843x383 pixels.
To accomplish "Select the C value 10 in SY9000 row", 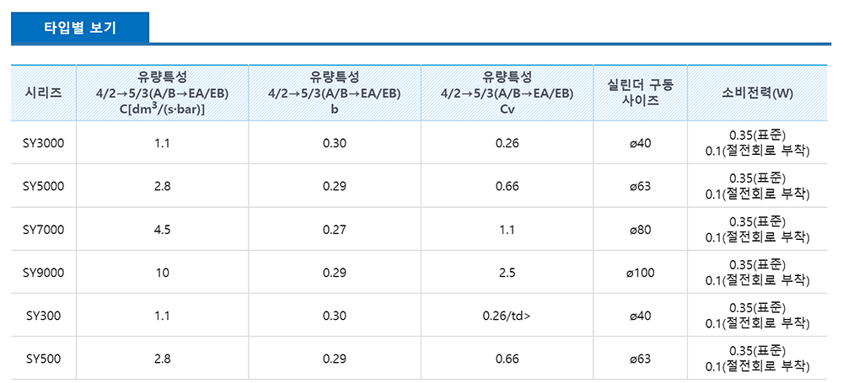I will [x=163, y=273].
